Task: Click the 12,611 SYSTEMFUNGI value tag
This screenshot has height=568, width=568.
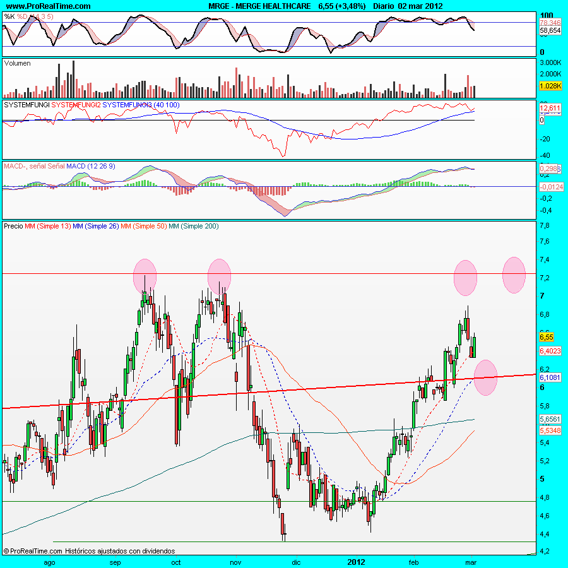Action: [550, 108]
